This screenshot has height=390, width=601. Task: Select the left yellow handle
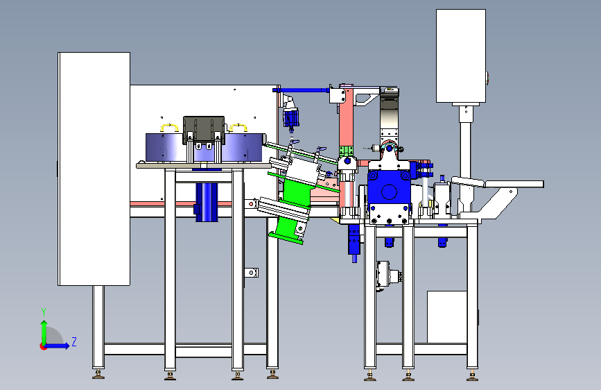click(169, 127)
